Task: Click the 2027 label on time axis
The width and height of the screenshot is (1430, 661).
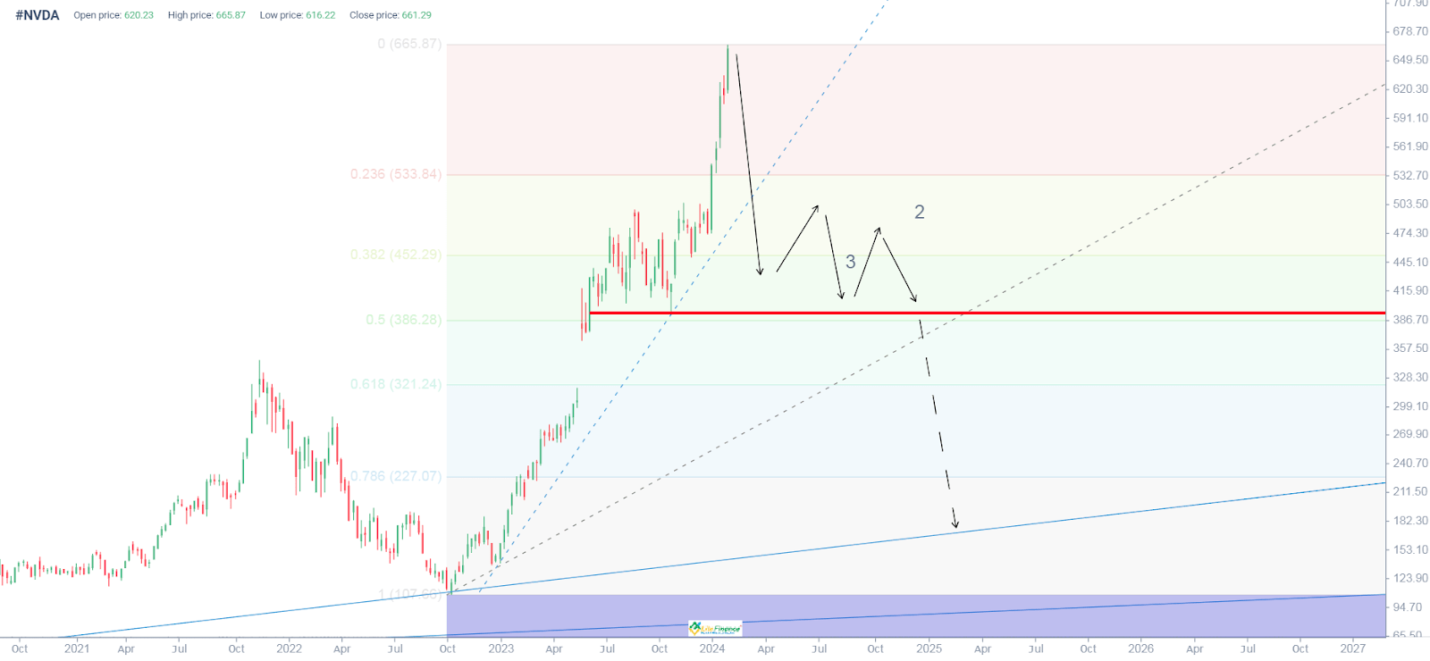Action: (1352, 648)
